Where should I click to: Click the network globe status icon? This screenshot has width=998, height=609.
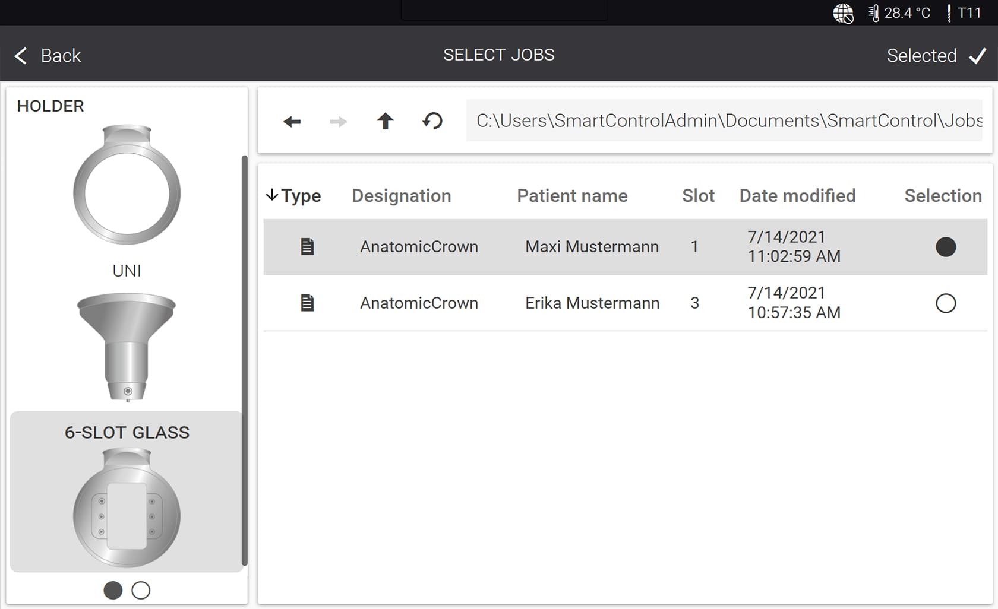(x=842, y=13)
